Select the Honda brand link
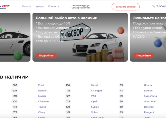This screenshot has height=118, width=166. click(148, 85)
